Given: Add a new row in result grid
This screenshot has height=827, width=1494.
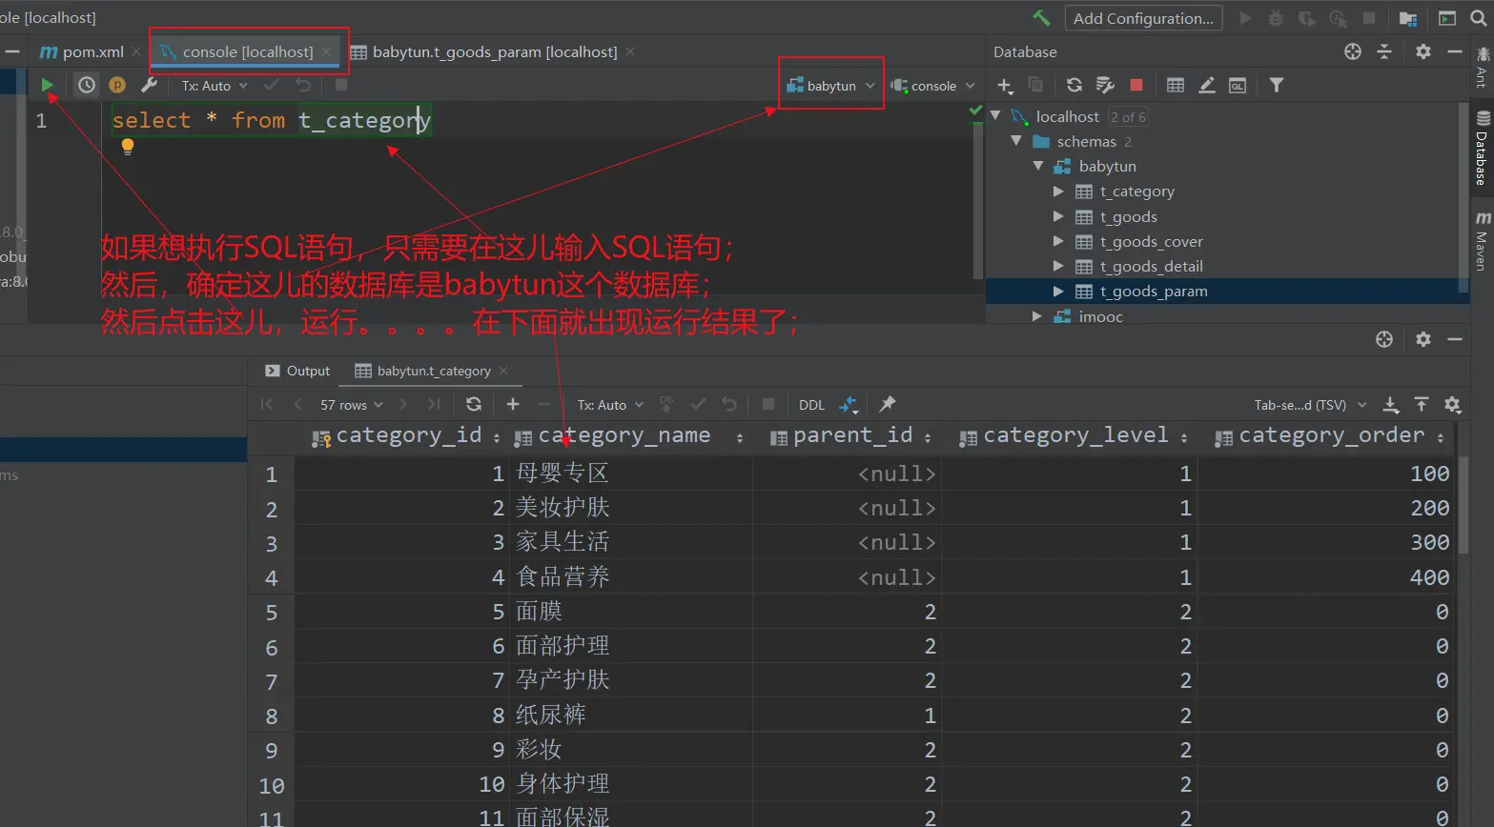Looking at the screenshot, I should [513, 404].
